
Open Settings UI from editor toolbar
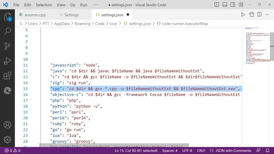[x=251, y=15]
